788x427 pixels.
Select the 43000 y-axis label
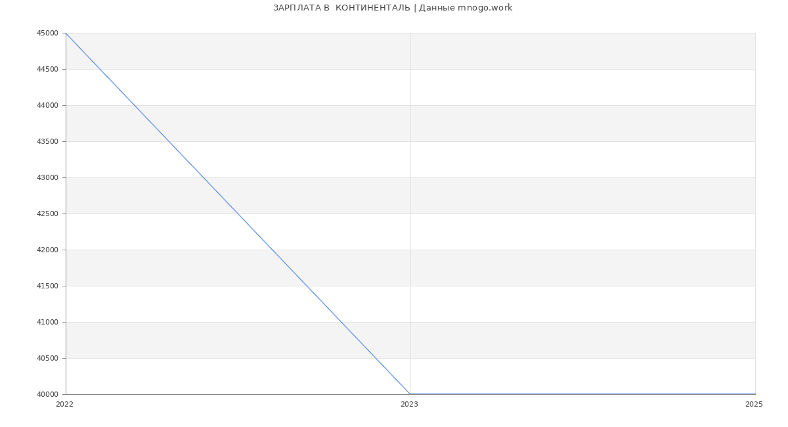coord(48,177)
